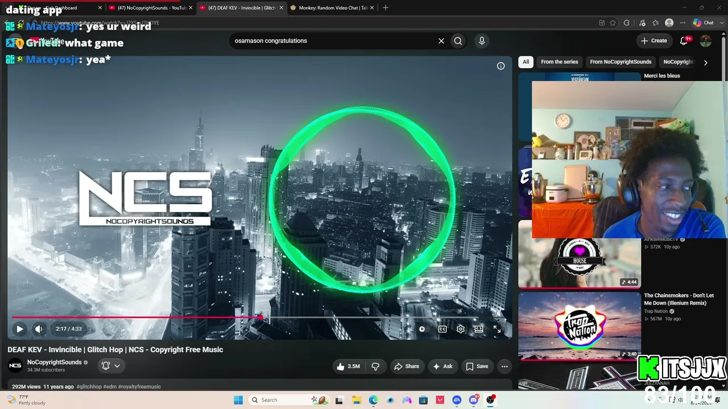This screenshot has width=728, height=409.
Task: Select From the series chip
Action: pyautogui.click(x=560, y=62)
